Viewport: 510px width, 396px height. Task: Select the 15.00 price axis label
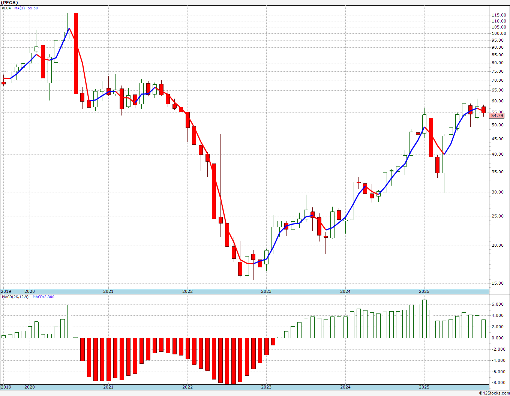(498, 283)
